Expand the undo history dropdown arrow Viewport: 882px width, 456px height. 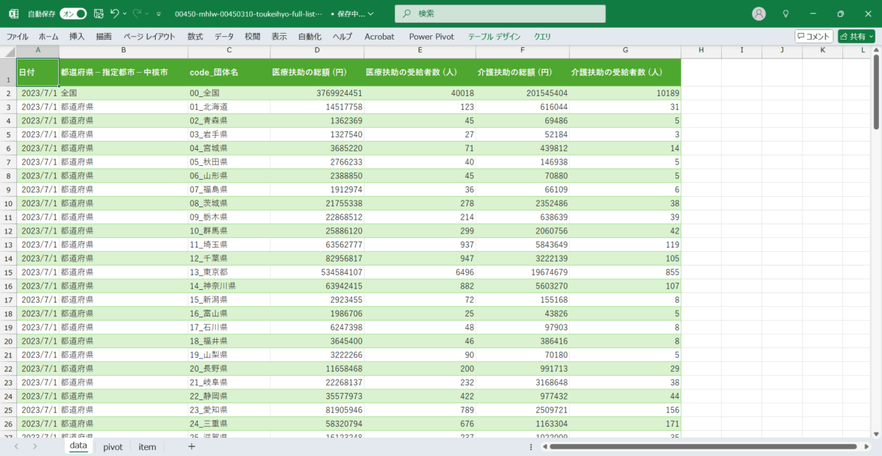coord(125,13)
